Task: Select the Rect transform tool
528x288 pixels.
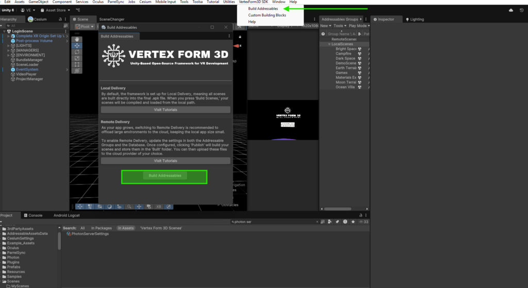Action: (77, 64)
